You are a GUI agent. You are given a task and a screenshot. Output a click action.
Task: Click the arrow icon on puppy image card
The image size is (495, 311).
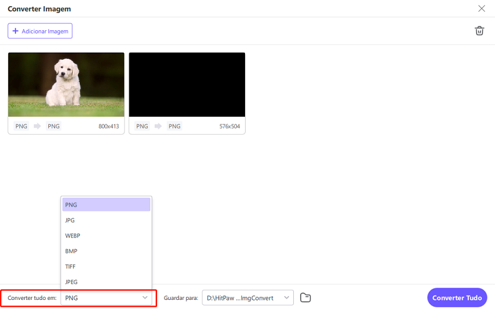[x=37, y=126]
